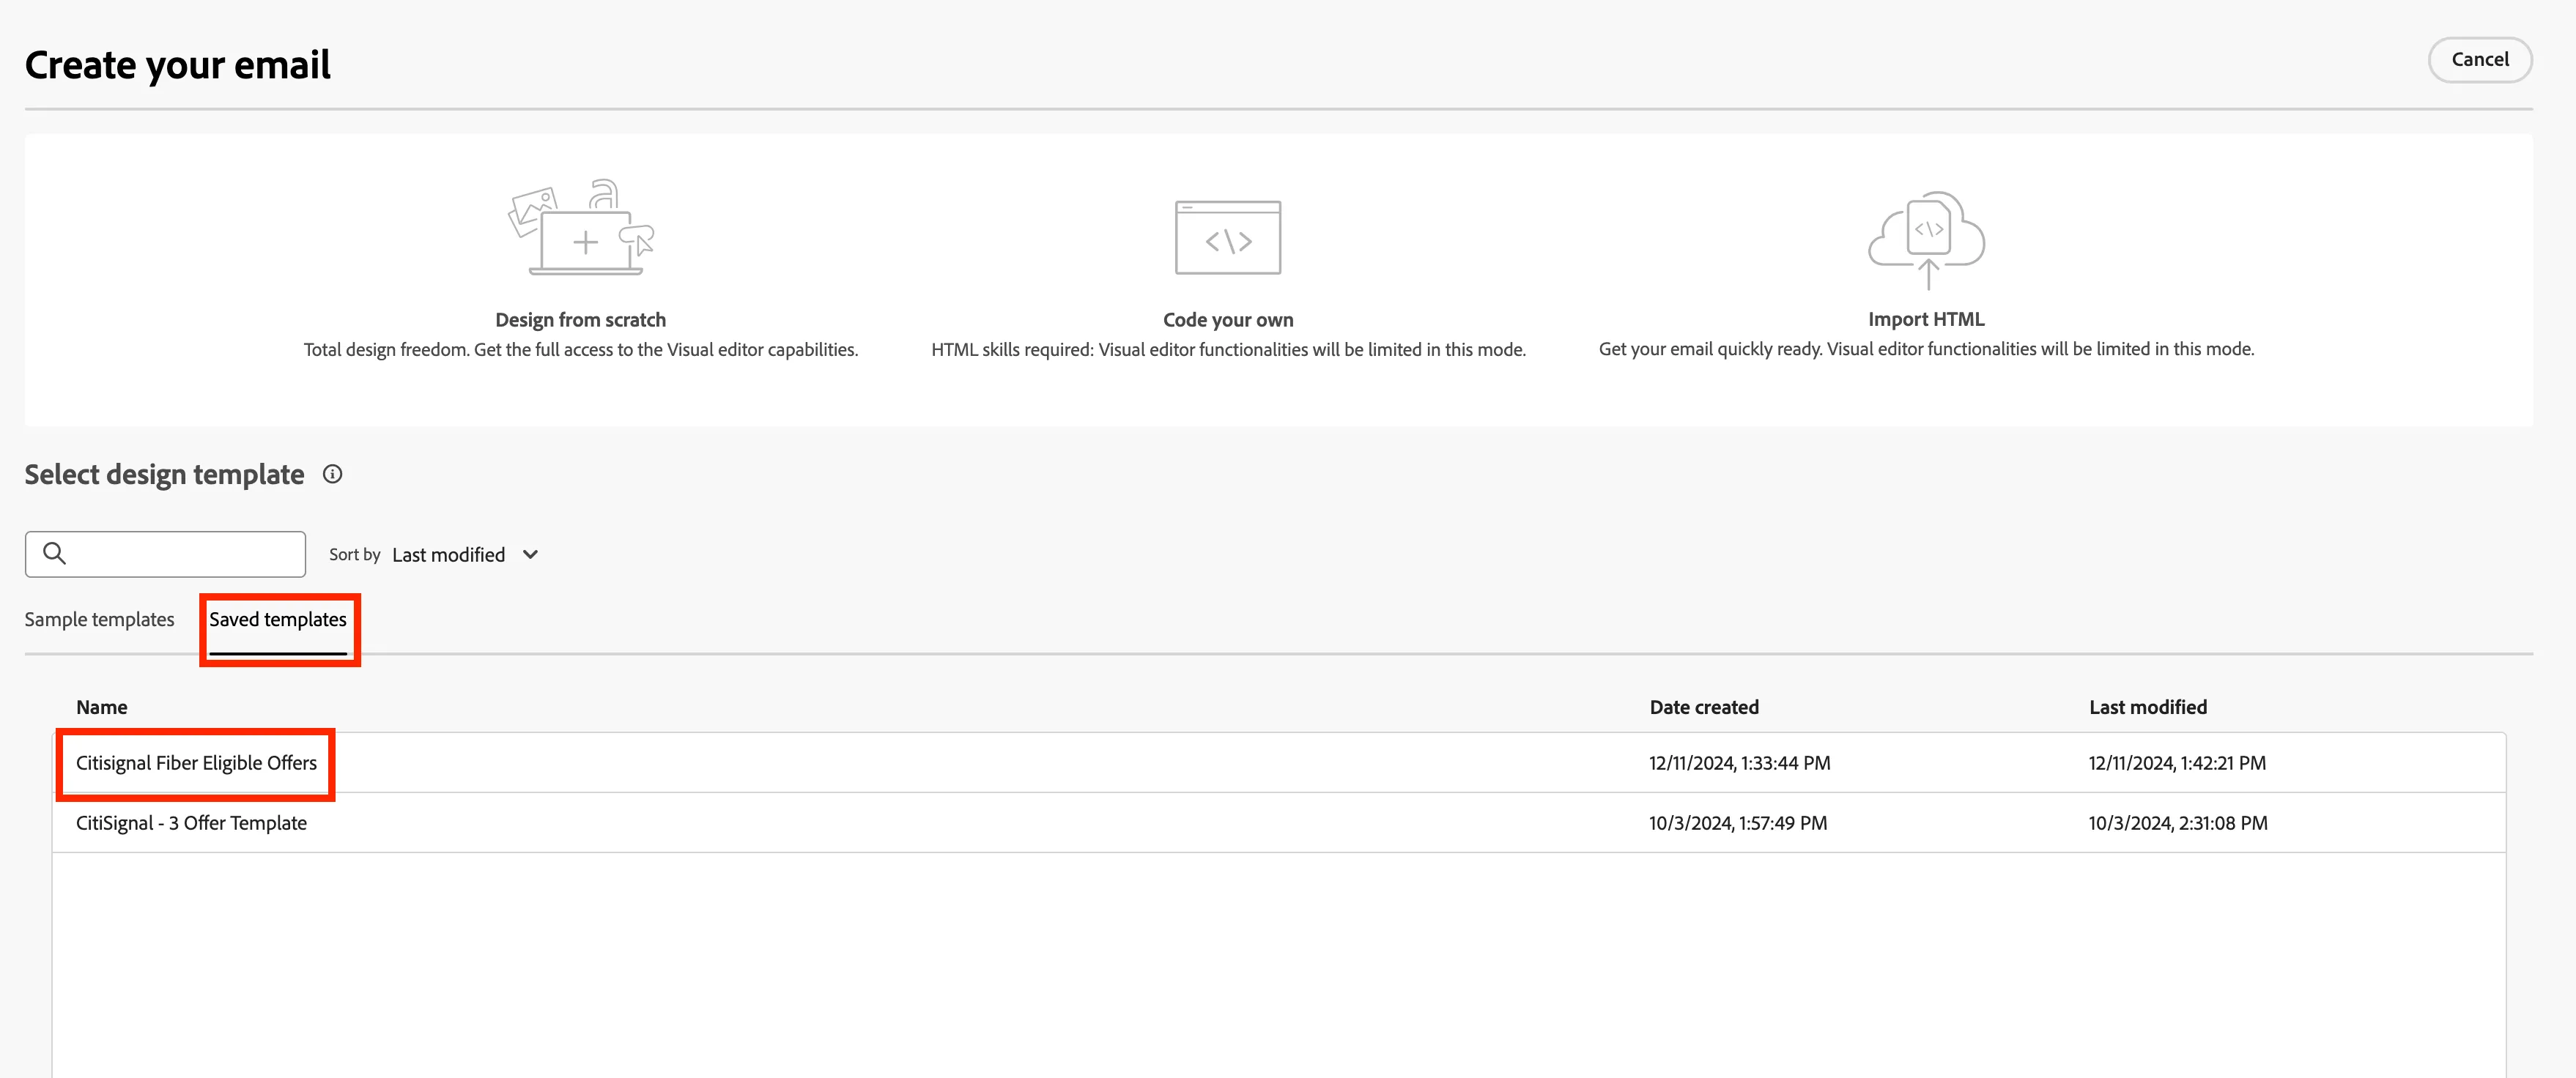Image resolution: width=2576 pixels, height=1078 pixels.
Task: Choose the Design from scratch title
Action: 580,320
